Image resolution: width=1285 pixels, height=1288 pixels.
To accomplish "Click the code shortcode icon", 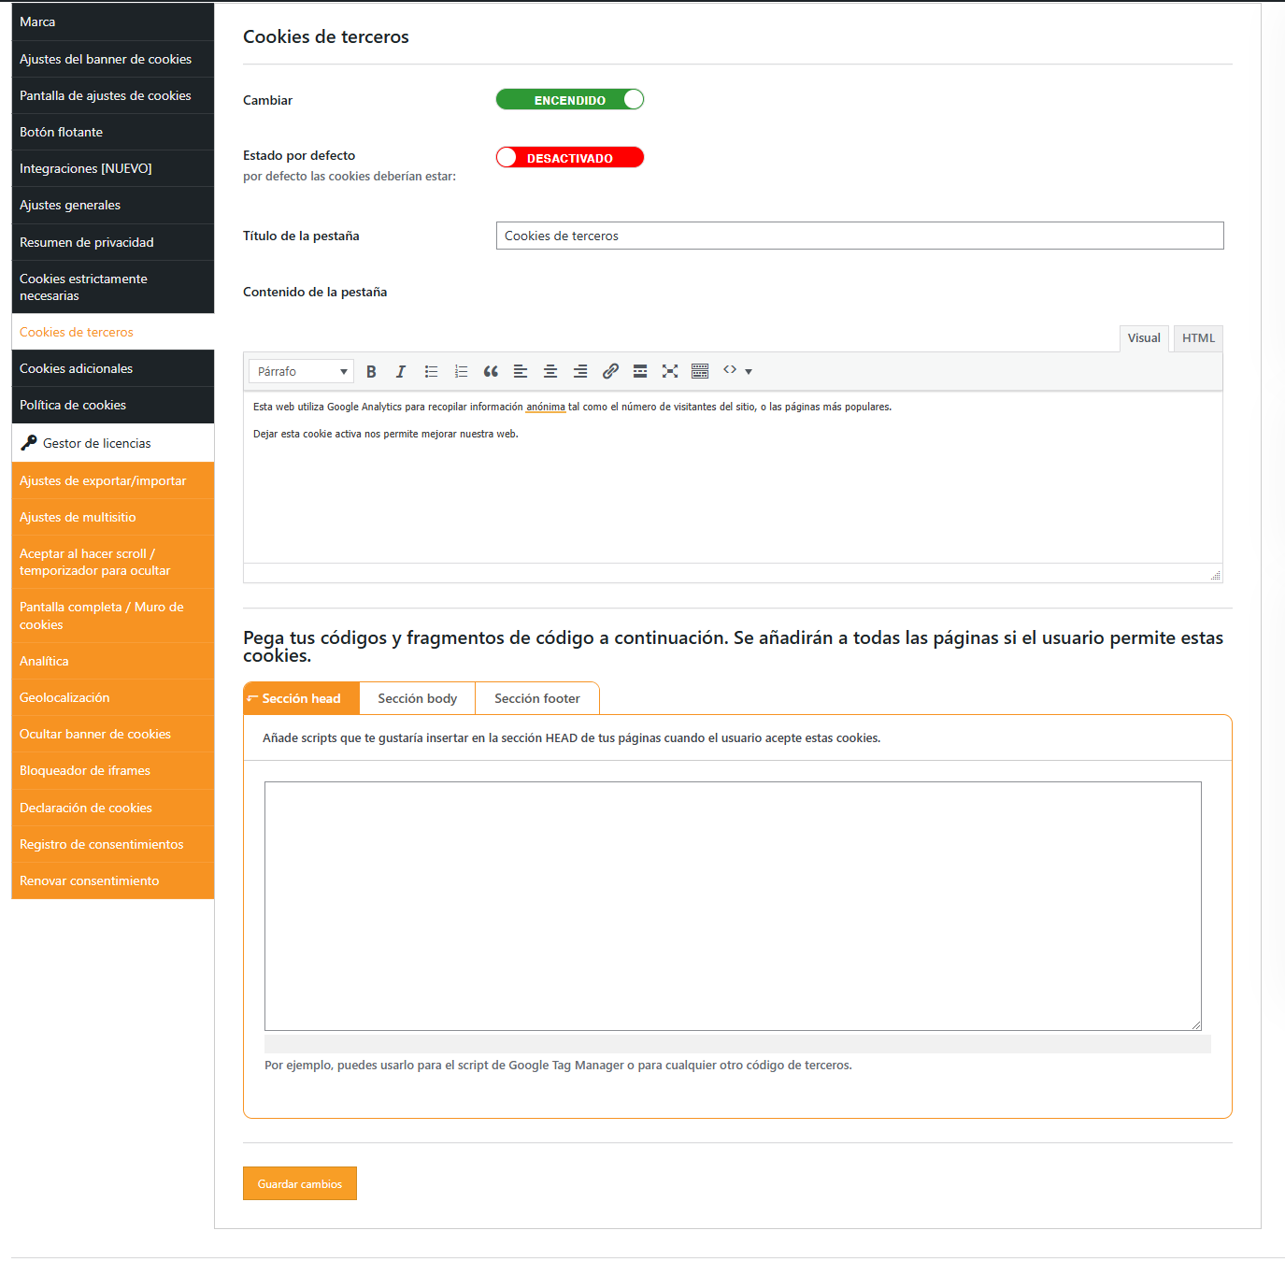I will (730, 370).
